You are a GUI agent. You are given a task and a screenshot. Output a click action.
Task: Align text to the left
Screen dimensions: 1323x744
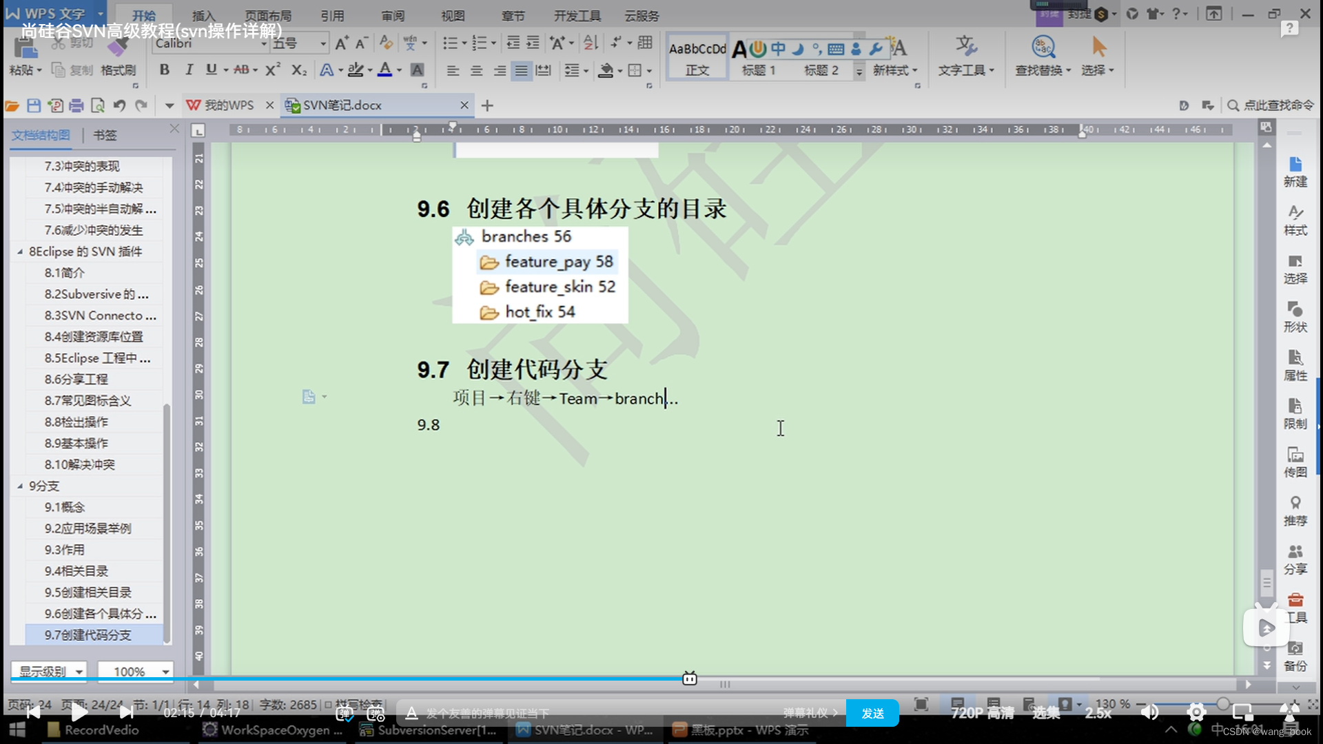[453, 70]
